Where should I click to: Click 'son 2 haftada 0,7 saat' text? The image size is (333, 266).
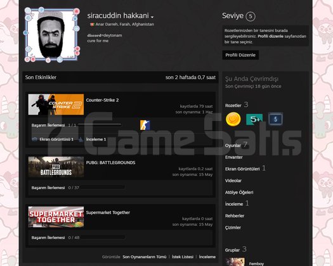pos(190,77)
